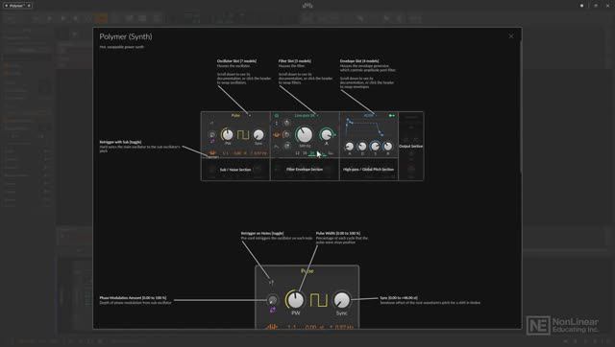Select the 12 dB filter slope
Image resolution: width=615 pixels, height=347 pixels.
(x=297, y=153)
